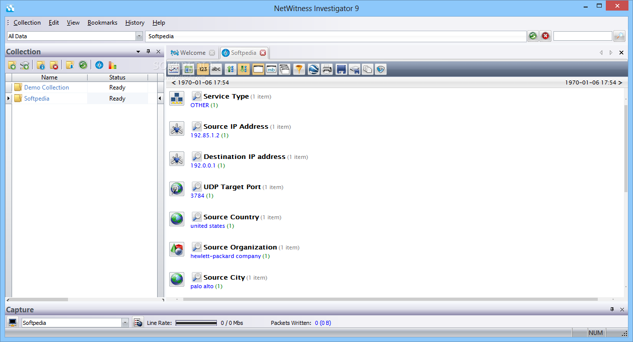This screenshot has width=633, height=342.
Task: Click the 192.85.1.2 source IP link
Action: pos(205,135)
